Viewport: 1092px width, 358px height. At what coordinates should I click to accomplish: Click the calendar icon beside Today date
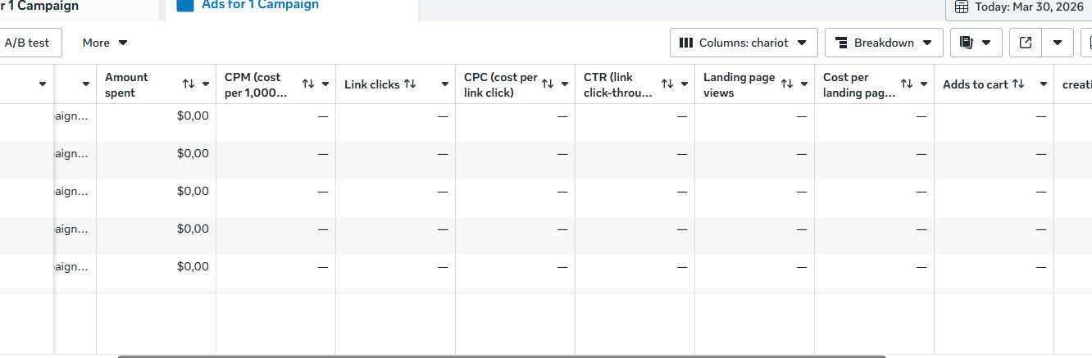961,7
